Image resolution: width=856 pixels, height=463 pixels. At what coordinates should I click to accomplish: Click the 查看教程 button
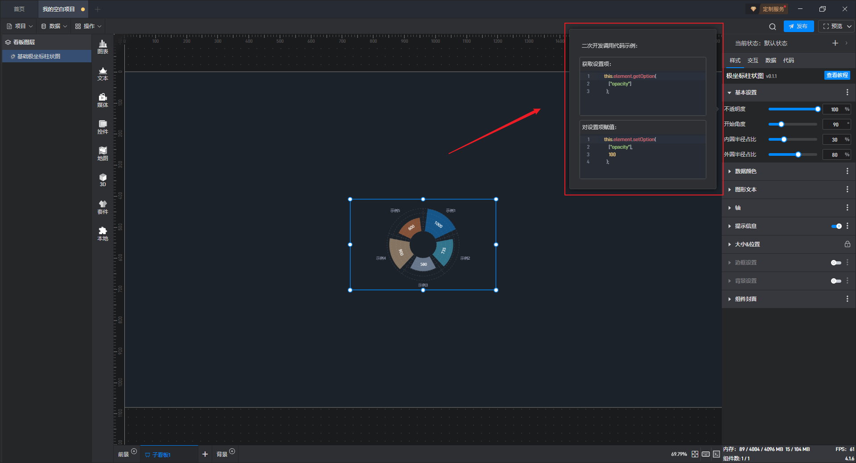[x=837, y=76]
